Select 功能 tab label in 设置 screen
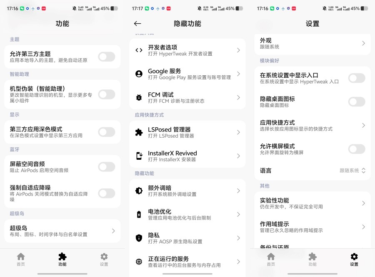This screenshot has height=277, width=375. tap(312, 265)
